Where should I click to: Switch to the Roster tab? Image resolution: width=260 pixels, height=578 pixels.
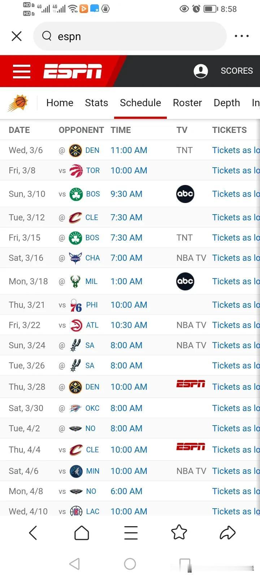click(187, 103)
